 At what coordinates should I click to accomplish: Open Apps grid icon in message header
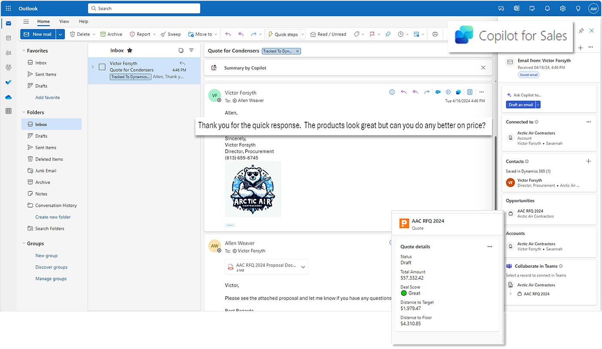click(470, 92)
